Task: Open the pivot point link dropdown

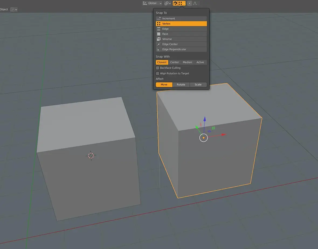Action: [168, 3]
